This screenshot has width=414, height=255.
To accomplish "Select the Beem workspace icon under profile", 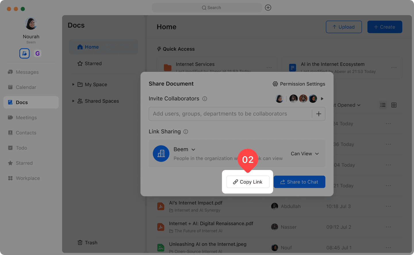I will 24,53.
